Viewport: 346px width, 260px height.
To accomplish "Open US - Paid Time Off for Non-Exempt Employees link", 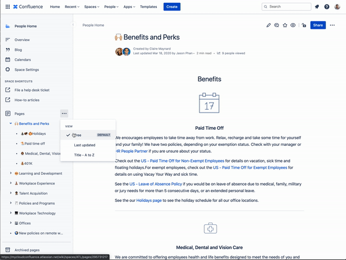I will click(182, 161).
